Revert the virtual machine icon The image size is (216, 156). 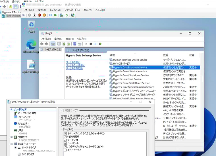pyautogui.click(x=67, y=15)
